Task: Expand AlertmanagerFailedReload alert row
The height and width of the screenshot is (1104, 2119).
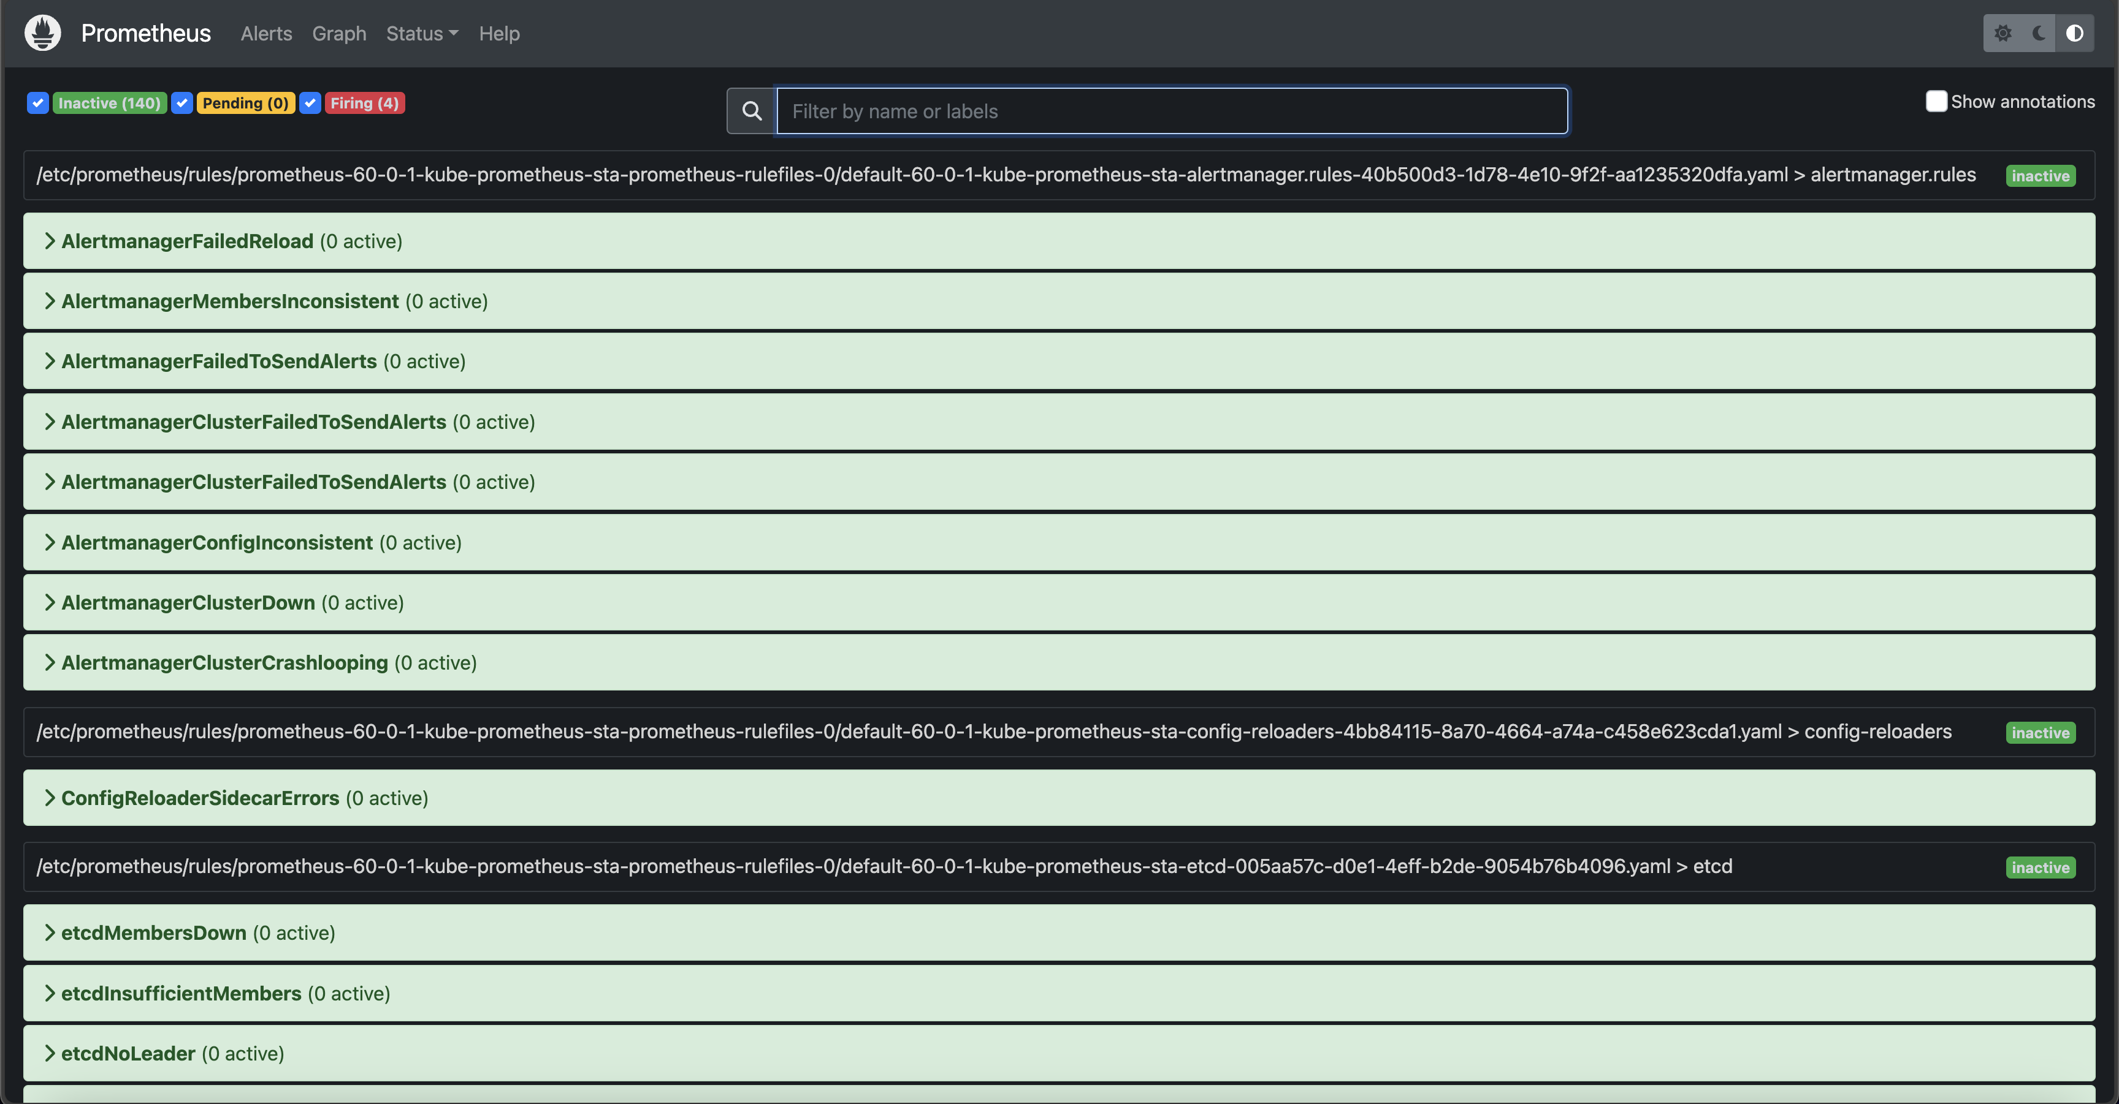Action: [1059, 241]
